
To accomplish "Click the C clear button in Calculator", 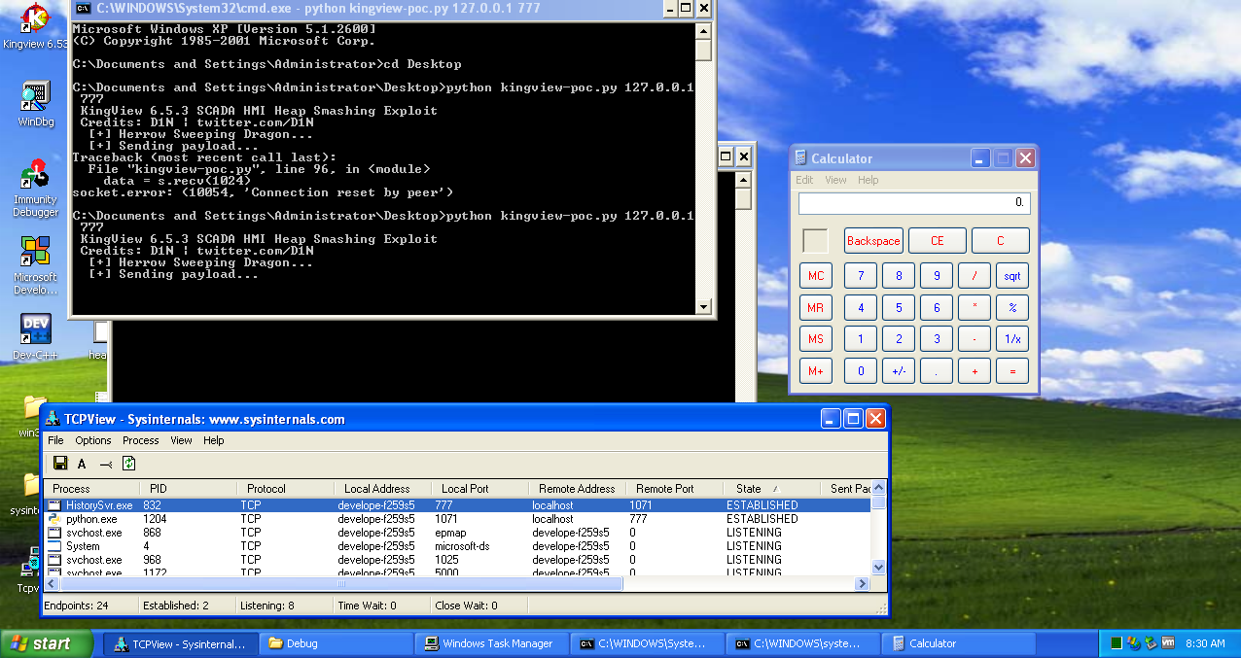I will click(x=1000, y=241).
